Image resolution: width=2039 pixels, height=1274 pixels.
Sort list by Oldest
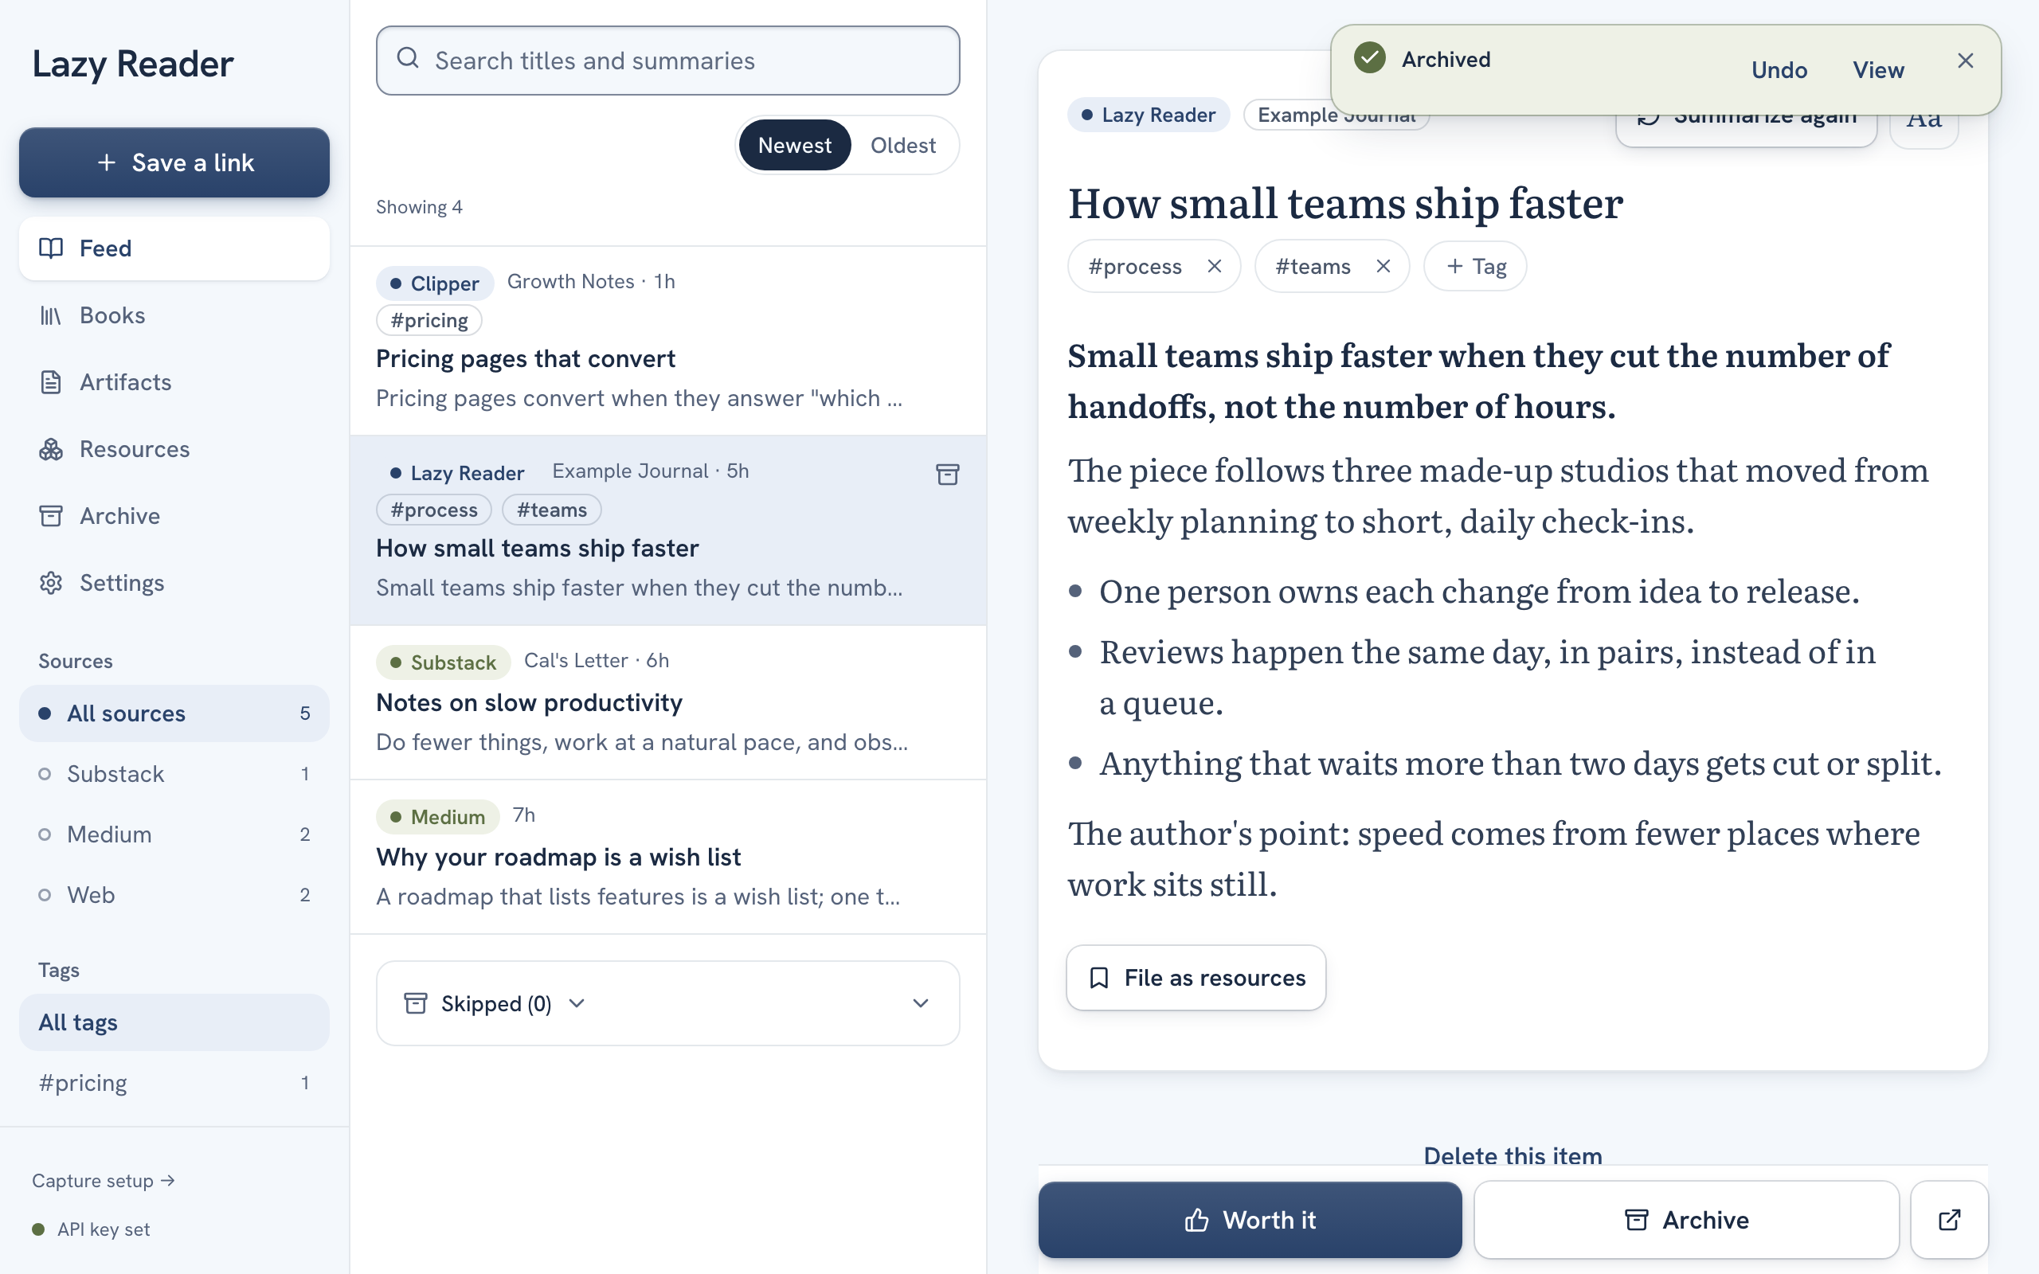click(x=902, y=145)
